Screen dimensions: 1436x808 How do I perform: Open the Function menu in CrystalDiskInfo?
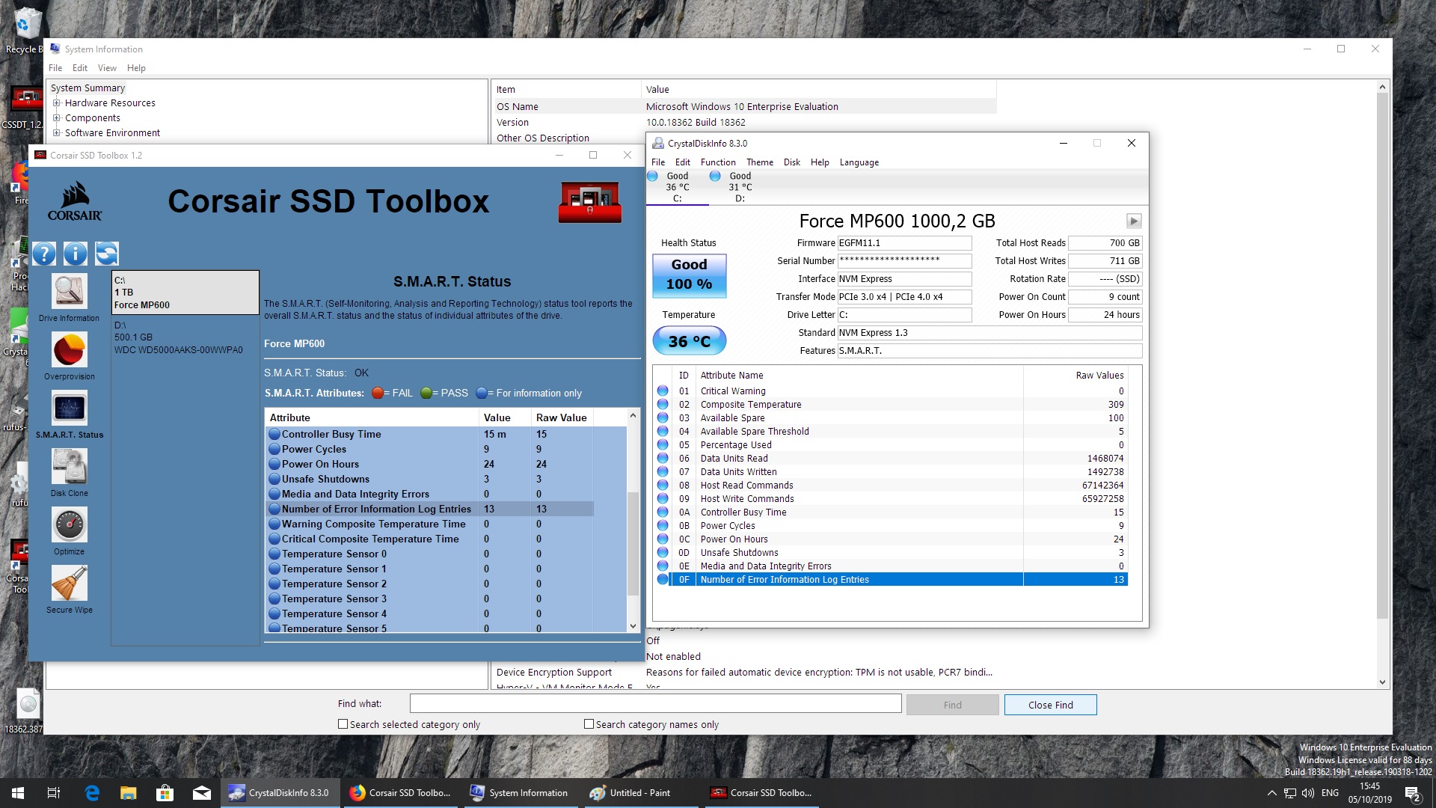(717, 162)
